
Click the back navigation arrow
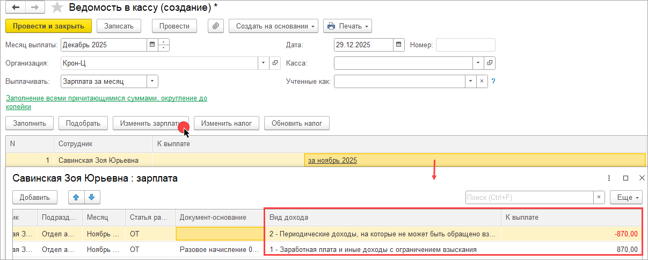point(16,8)
